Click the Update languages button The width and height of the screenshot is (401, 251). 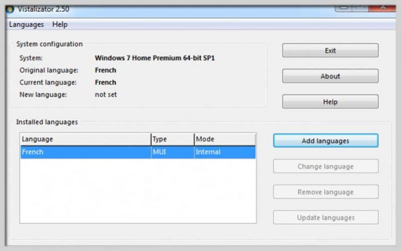(x=325, y=218)
